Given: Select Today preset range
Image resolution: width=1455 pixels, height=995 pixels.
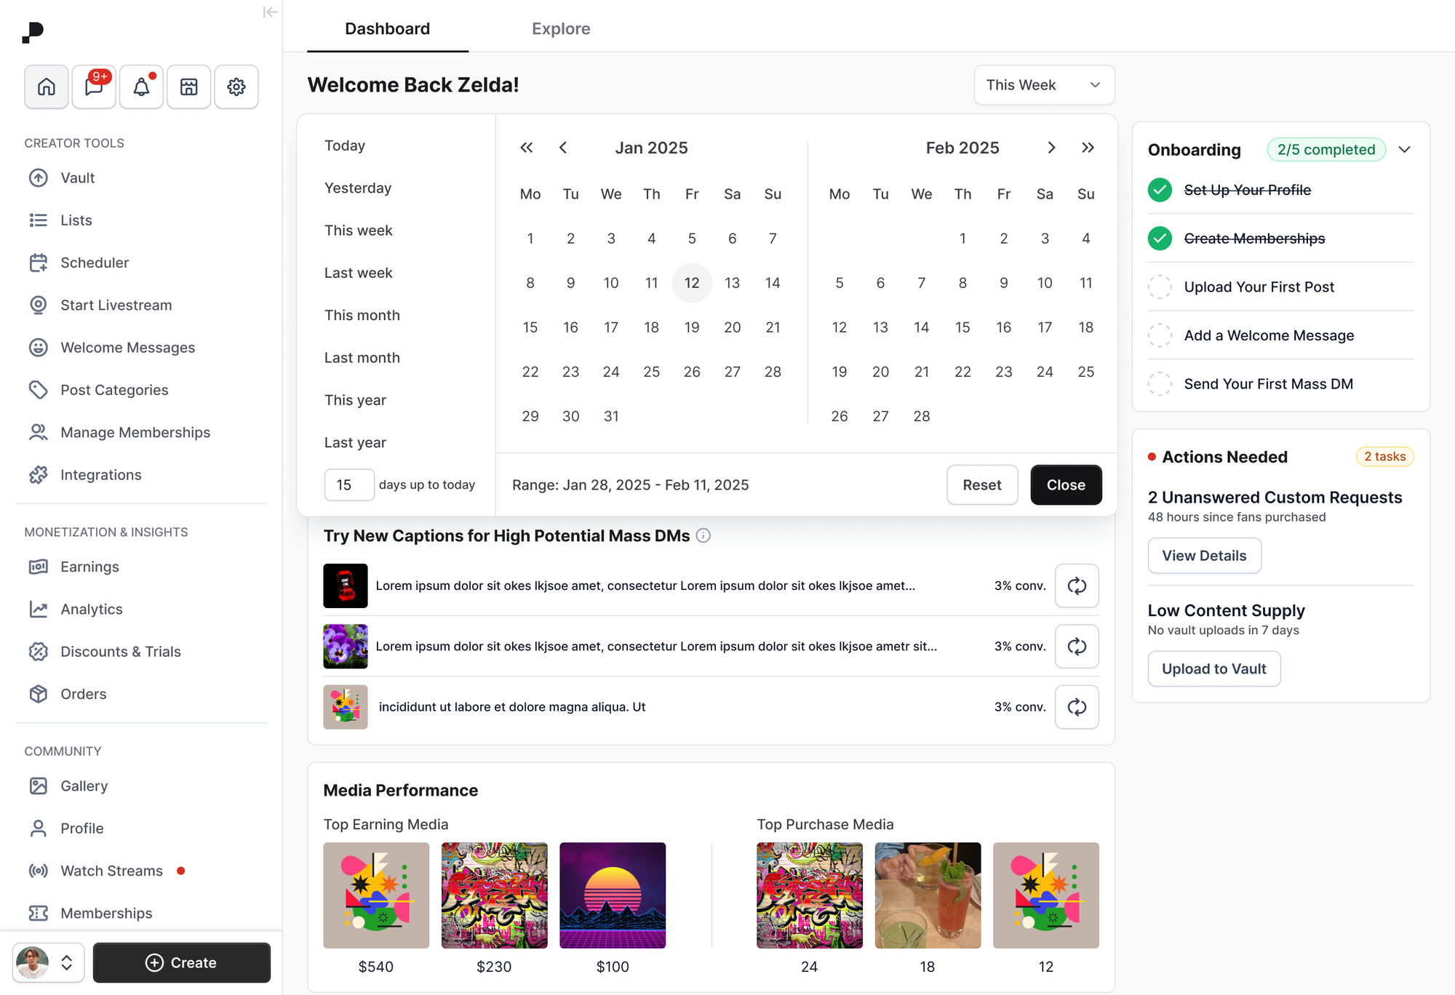Looking at the screenshot, I should coord(345,145).
